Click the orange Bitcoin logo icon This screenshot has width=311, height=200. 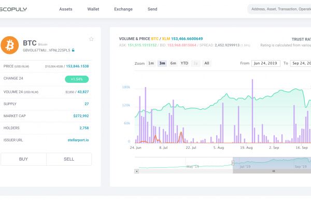(x=10, y=45)
